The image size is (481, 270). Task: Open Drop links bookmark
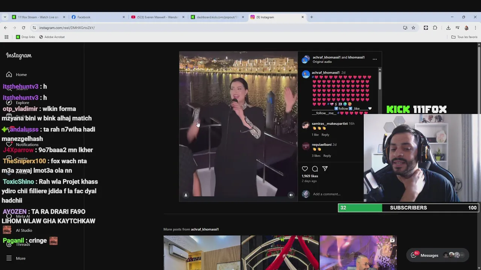[25, 37]
